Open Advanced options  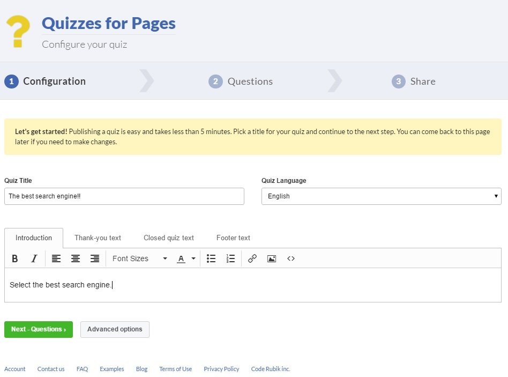pyautogui.click(x=114, y=329)
